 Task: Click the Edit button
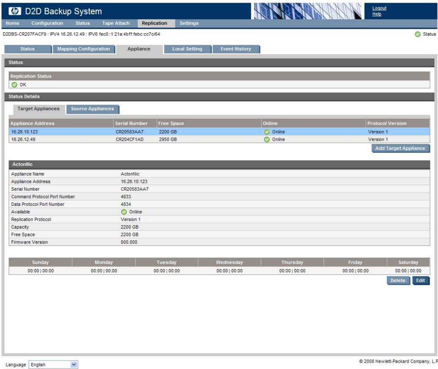420,281
